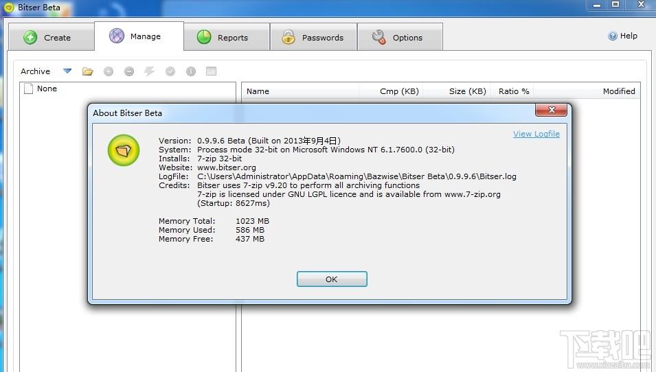Click the greyed checkmark test icon
This screenshot has width=656, height=372.
tap(170, 71)
